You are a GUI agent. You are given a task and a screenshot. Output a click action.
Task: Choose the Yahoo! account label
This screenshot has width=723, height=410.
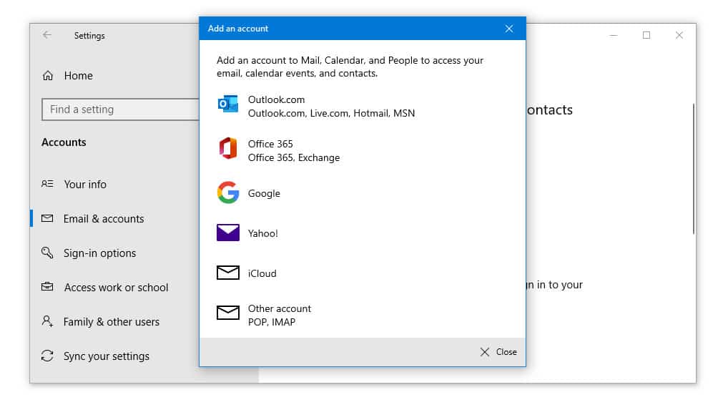(x=263, y=233)
